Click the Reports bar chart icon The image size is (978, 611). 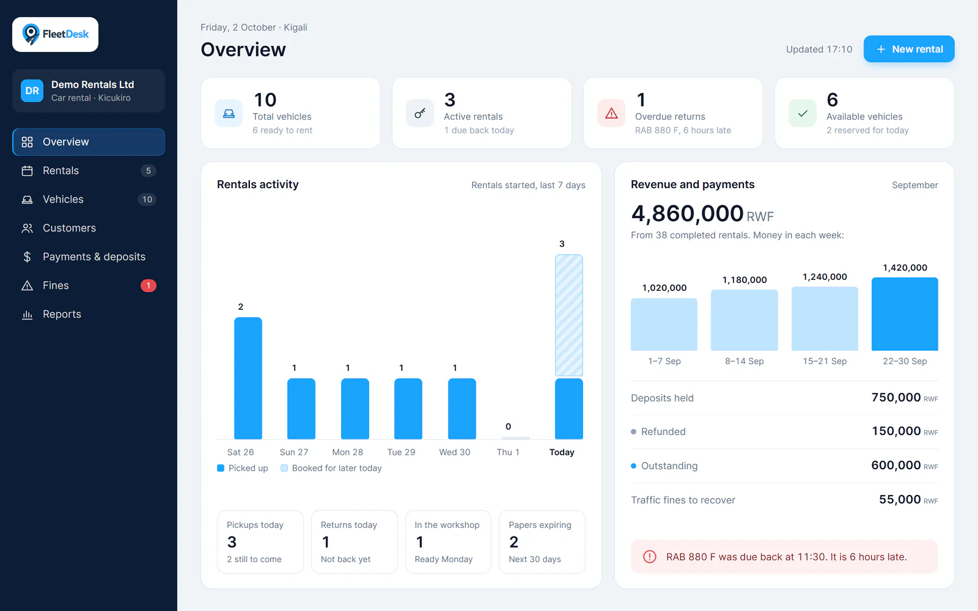27,314
